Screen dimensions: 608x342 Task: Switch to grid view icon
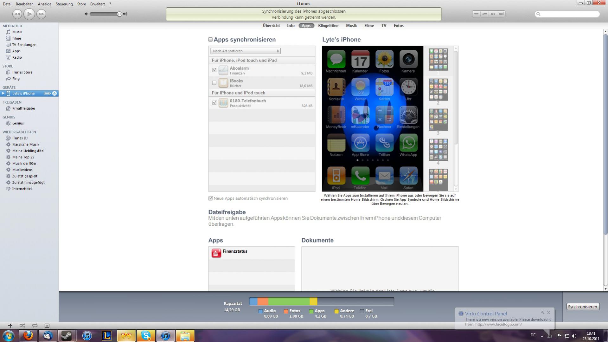point(493,14)
